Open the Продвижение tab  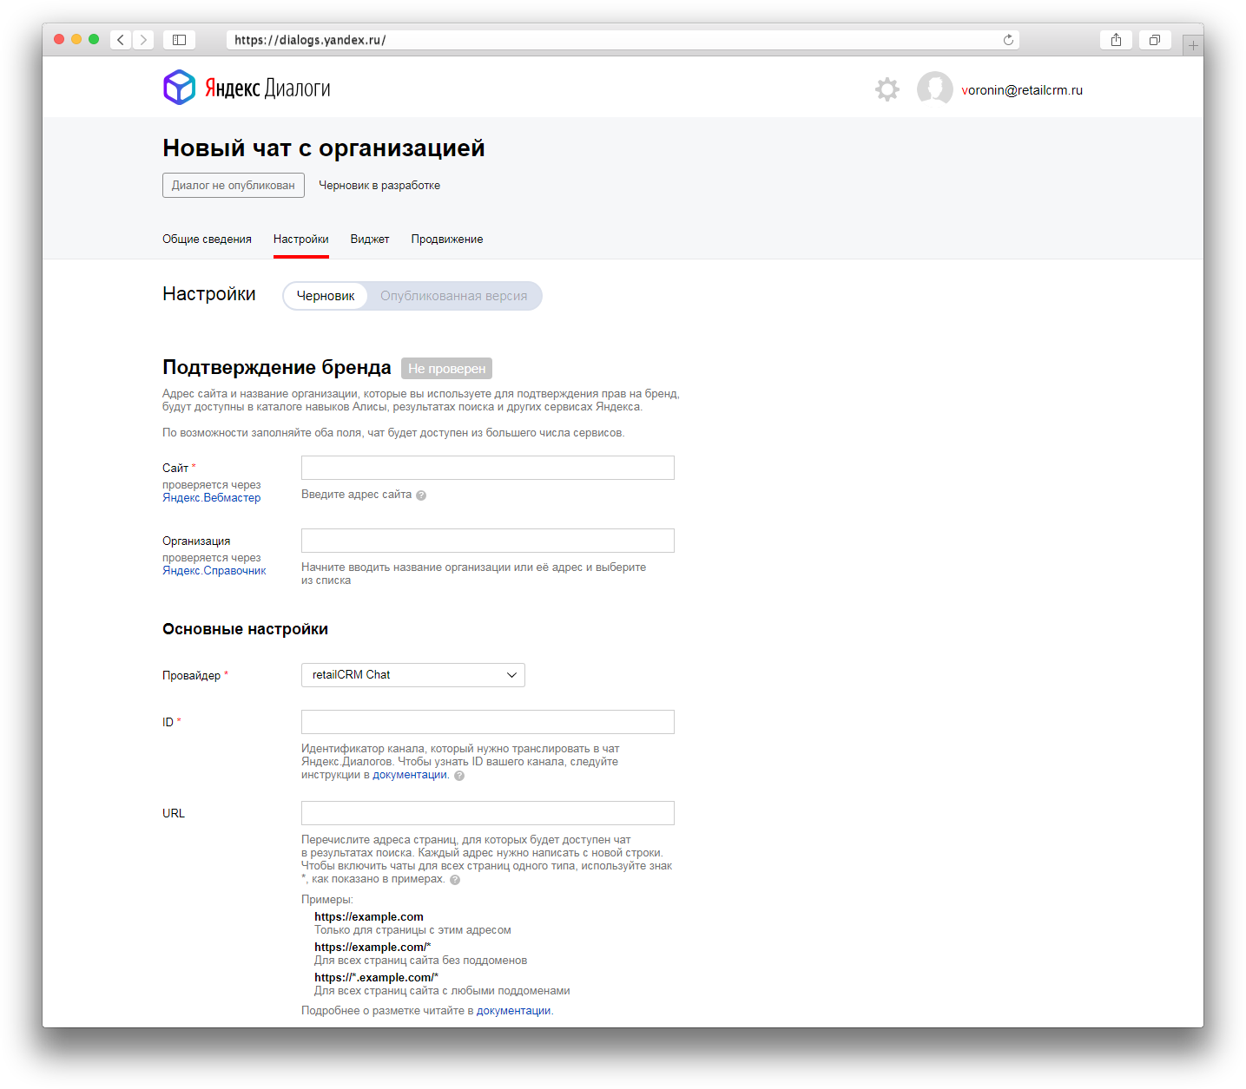[447, 239]
